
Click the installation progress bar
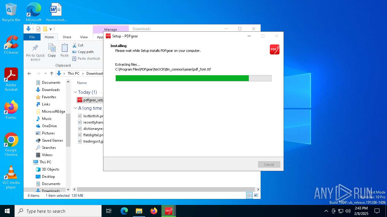193,78
